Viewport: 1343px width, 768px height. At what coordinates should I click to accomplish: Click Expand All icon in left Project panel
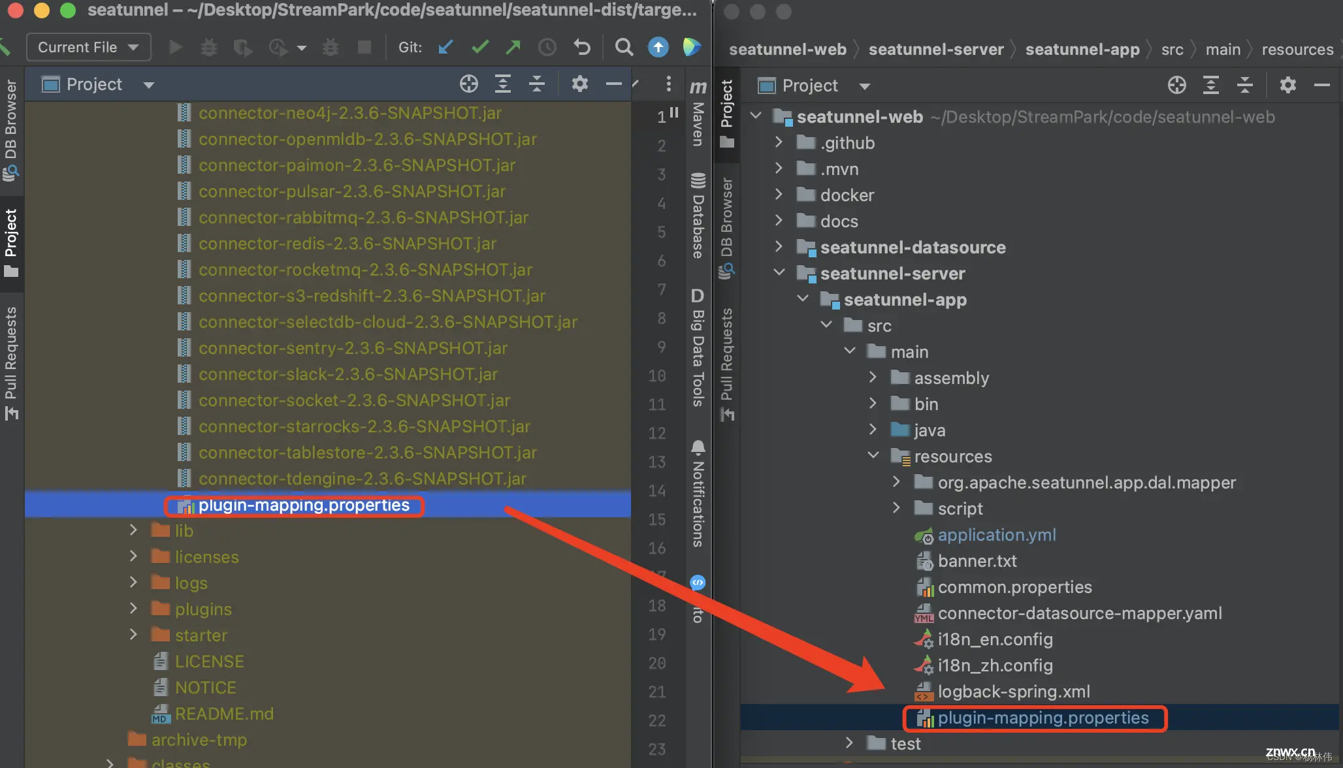(x=502, y=84)
